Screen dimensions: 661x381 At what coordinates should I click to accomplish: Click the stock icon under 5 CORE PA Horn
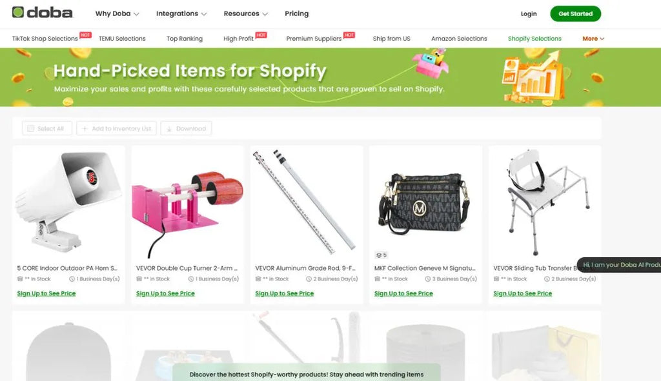(20, 278)
